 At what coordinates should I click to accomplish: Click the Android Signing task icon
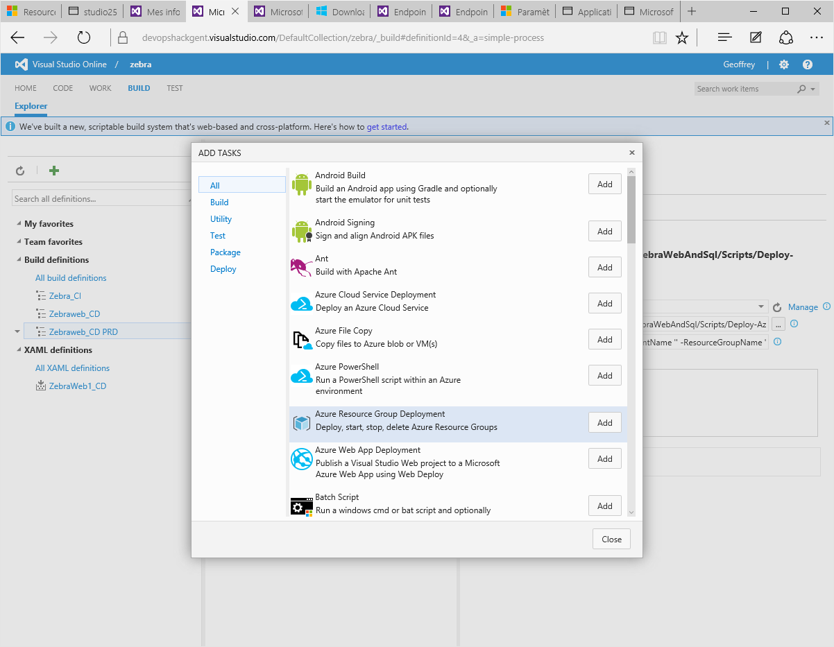coord(302,232)
